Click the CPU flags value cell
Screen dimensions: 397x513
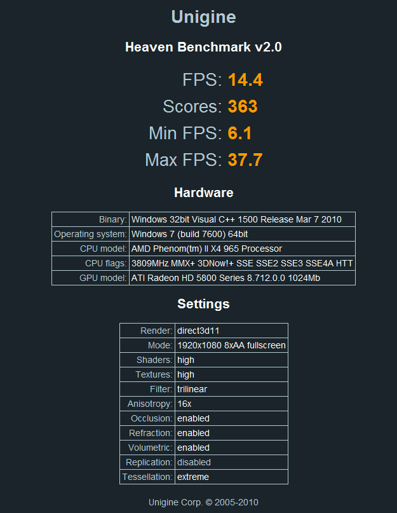coord(242,263)
